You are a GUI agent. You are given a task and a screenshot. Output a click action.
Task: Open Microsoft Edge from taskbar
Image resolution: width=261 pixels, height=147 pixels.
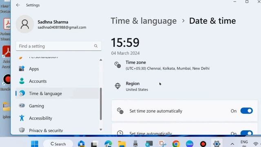(108, 144)
